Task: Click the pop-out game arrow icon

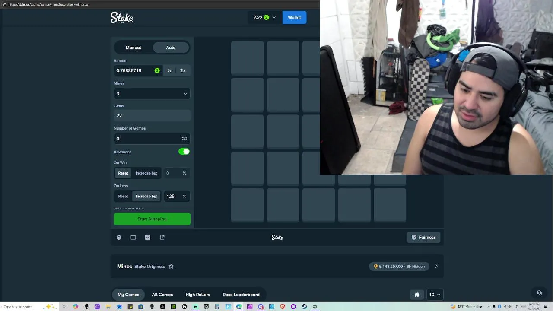Action: click(x=162, y=237)
